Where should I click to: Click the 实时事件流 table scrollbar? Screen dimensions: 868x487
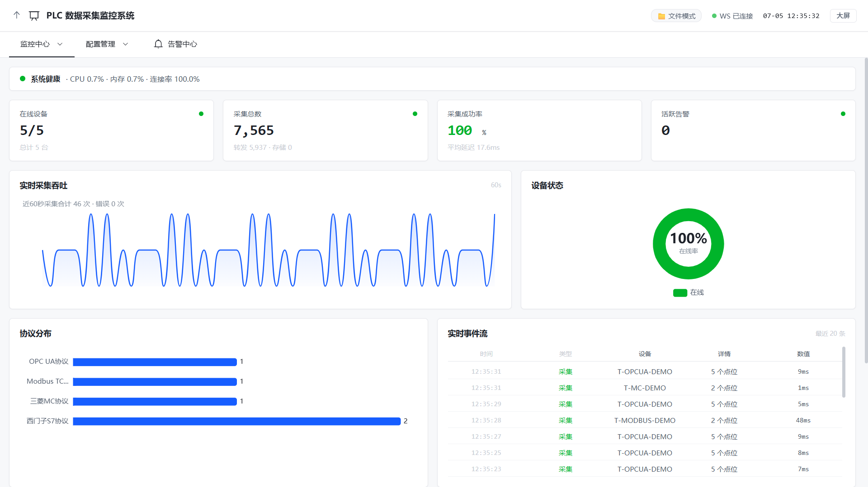844,372
